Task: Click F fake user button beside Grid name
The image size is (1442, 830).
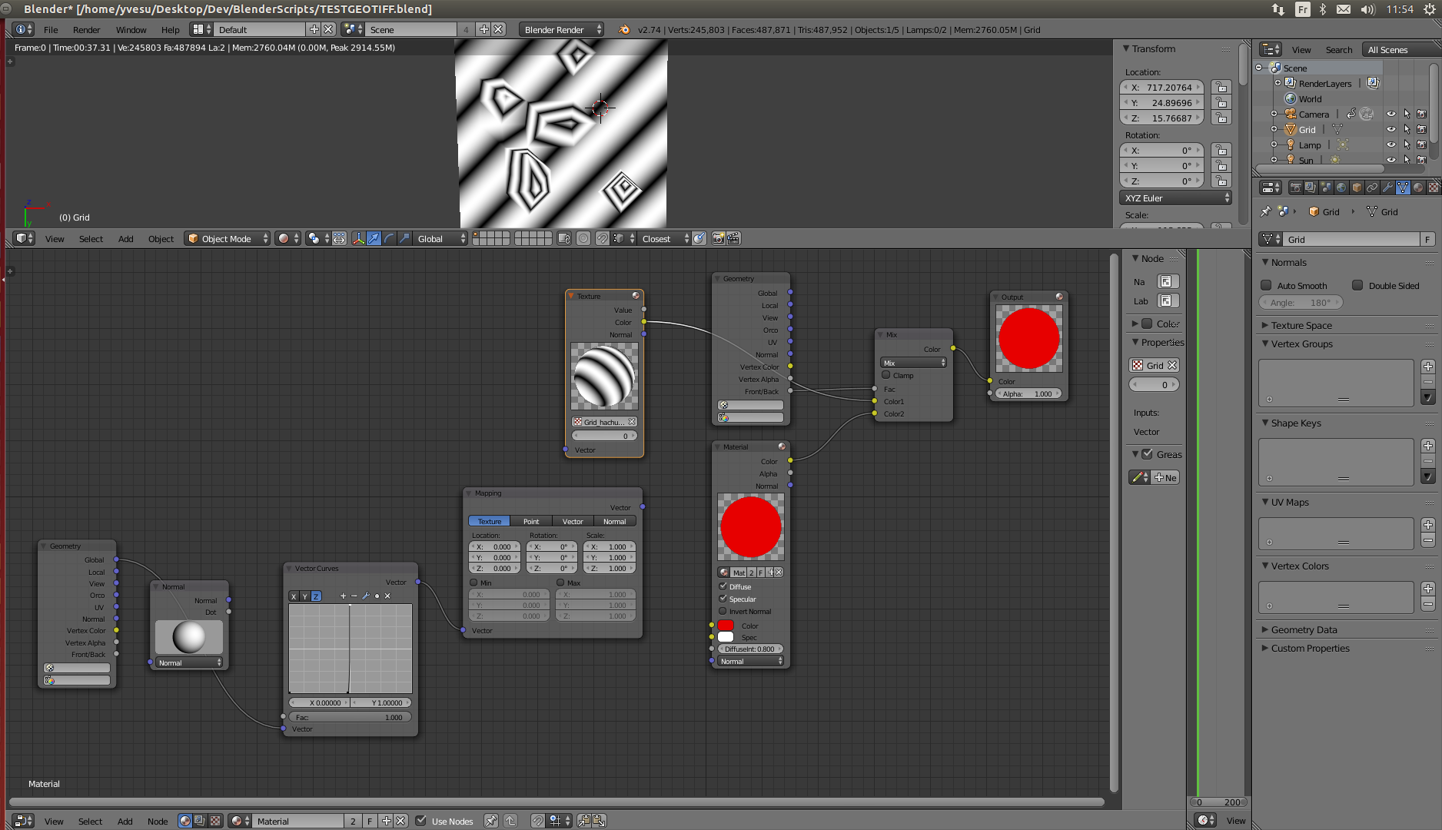Action: tap(1427, 240)
